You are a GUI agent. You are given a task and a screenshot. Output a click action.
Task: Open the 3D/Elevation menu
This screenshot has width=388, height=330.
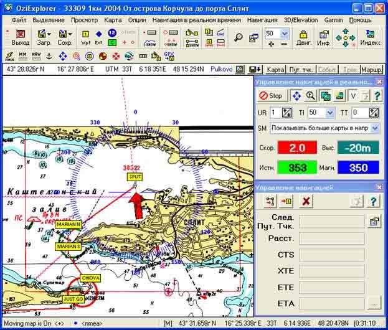(x=301, y=20)
